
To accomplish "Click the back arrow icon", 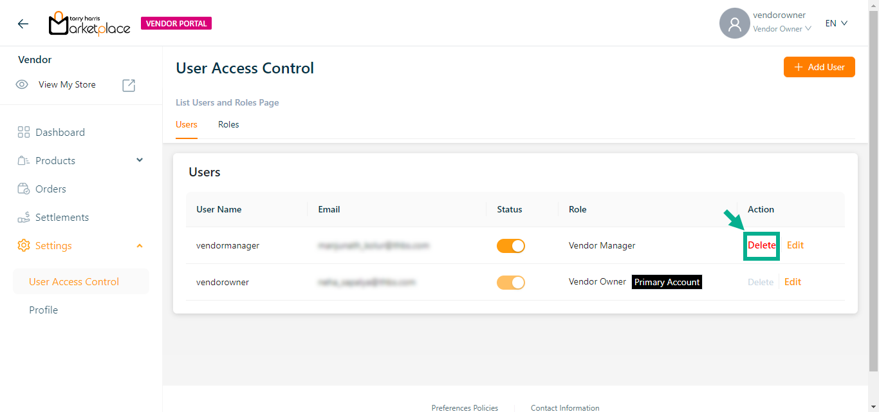I will pos(23,24).
